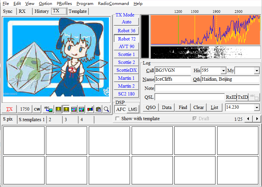Click the List button
262x187 pixels.
(214, 108)
